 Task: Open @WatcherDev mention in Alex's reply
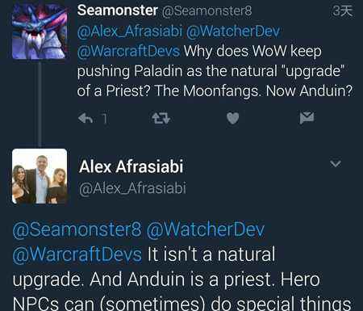coord(206,229)
